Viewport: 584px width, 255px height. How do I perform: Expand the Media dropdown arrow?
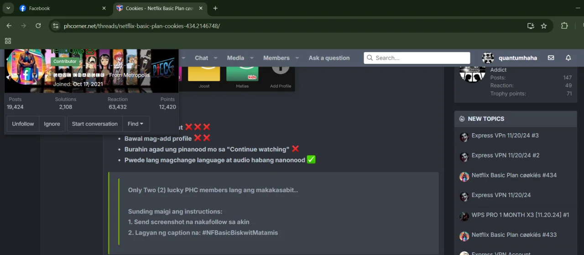253,58
